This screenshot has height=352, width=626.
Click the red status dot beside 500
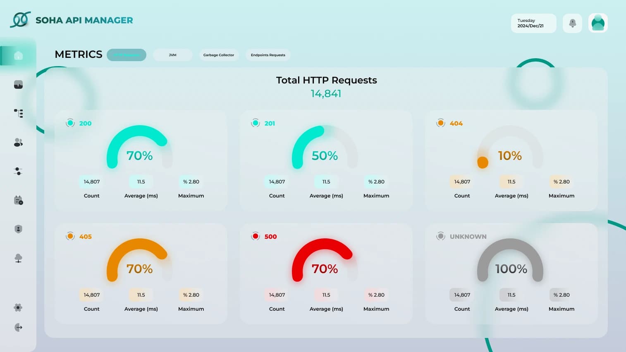coord(256,236)
